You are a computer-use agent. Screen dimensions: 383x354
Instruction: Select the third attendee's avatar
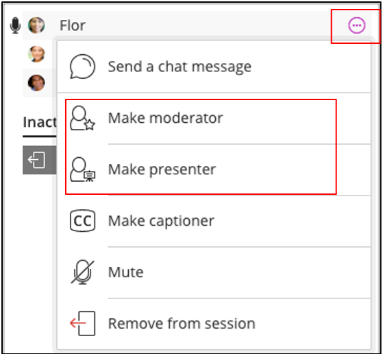[36, 83]
